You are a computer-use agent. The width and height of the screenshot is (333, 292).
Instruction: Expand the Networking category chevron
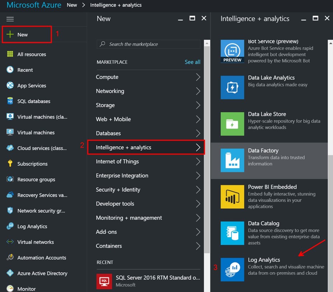[198, 91]
